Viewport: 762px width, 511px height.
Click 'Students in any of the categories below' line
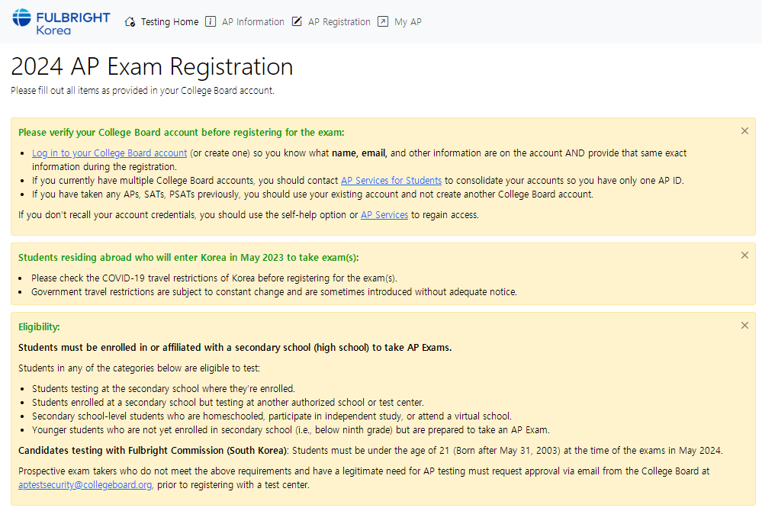[139, 368]
